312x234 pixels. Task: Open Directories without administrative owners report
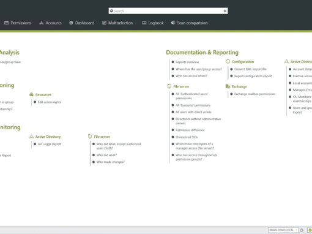(x=198, y=121)
